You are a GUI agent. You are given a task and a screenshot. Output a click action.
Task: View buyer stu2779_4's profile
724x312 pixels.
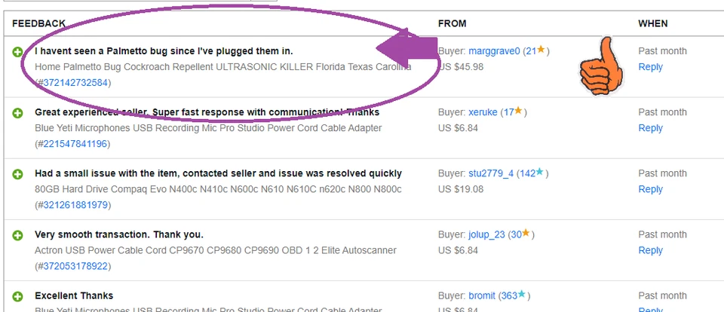point(491,173)
